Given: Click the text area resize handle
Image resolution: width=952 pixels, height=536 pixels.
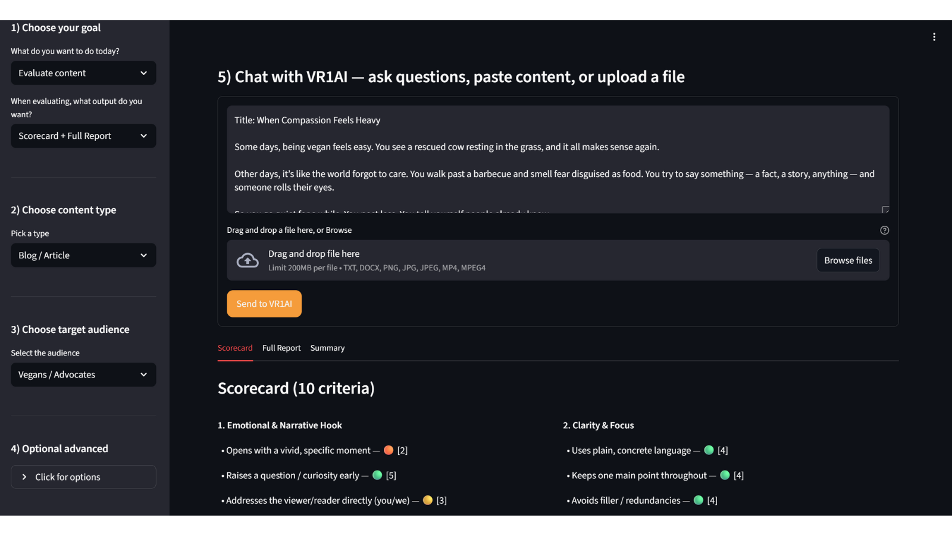Looking at the screenshot, I should (x=885, y=210).
